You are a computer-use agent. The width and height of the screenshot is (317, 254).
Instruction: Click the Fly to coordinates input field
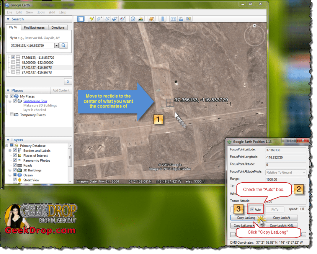click(32, 46)
